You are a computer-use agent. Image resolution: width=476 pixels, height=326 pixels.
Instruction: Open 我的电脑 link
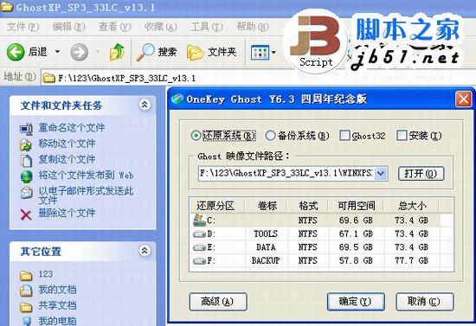coord(57,321)
